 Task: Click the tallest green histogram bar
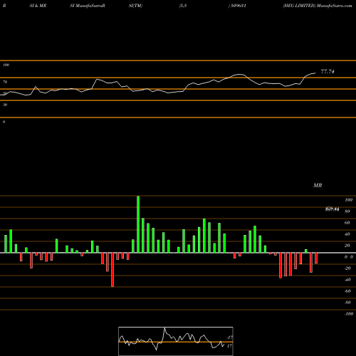click(138, 224)
